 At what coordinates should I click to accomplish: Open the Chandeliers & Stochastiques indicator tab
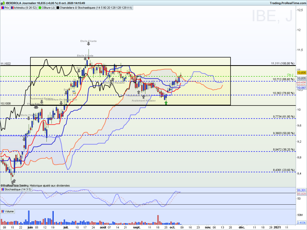(x=94, y=8)
